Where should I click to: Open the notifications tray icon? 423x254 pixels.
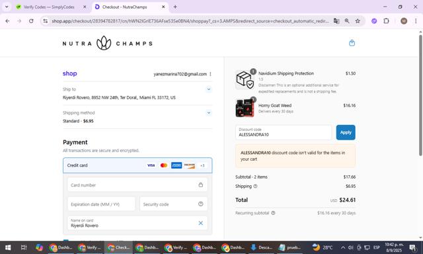tap(412, 247)
